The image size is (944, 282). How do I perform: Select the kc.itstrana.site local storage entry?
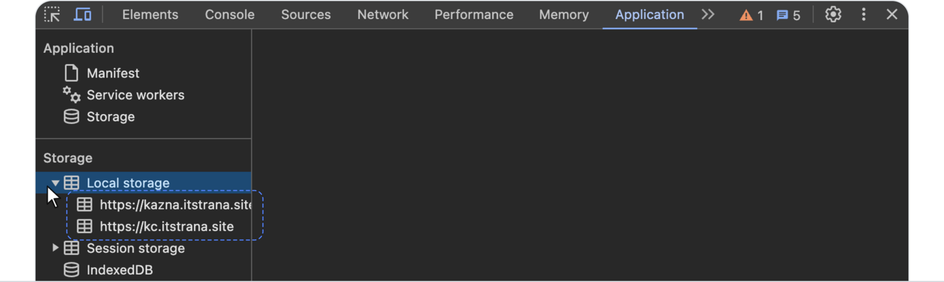pos(166,226)
